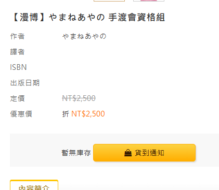The width and height of the screenshot is (219, 190).
Task: Click the 【漫博】 prefix in the title
Action: tap(29, 18)
